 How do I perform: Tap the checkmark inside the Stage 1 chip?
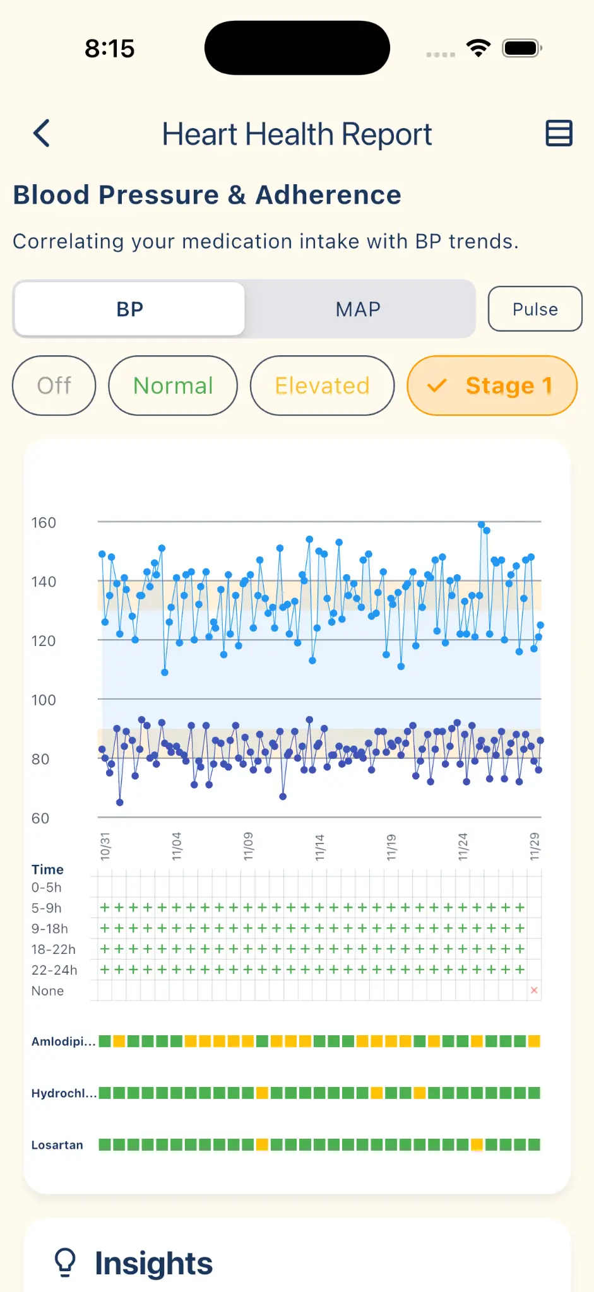[x=437, y=385]
